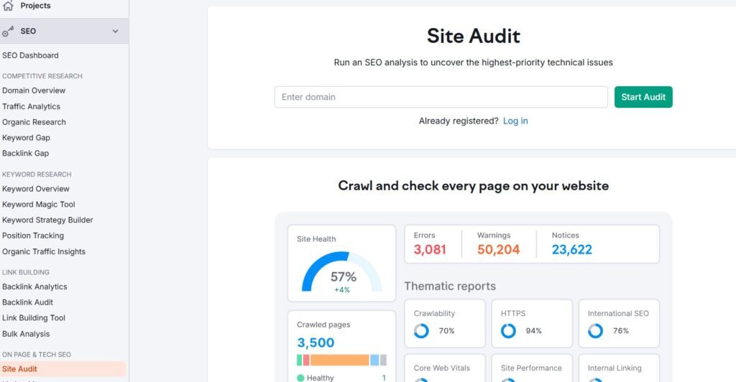The width and height of the screenshot is (736, 382).
Task: Click the Enter domain input field
Action: pos(441,97)
